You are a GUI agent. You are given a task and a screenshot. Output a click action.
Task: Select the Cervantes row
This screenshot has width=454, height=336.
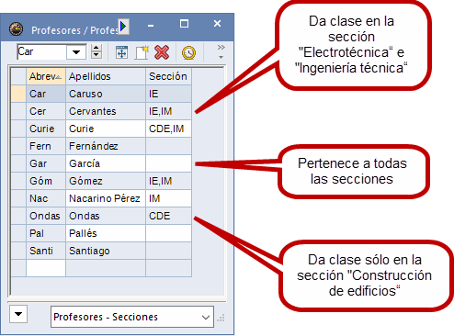101,111
